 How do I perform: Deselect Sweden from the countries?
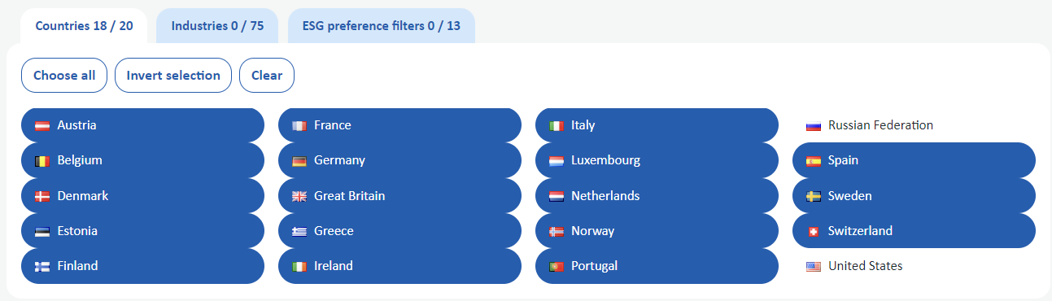914,196
